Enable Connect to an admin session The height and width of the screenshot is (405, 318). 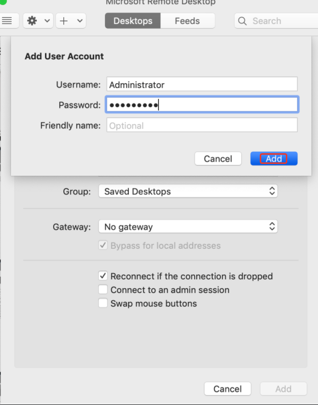(x=103, y=290)
